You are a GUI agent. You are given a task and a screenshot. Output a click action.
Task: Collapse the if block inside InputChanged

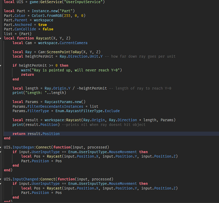[x=1, y=184]
